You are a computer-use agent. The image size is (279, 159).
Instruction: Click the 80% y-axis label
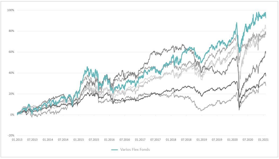tap(11, 31)
